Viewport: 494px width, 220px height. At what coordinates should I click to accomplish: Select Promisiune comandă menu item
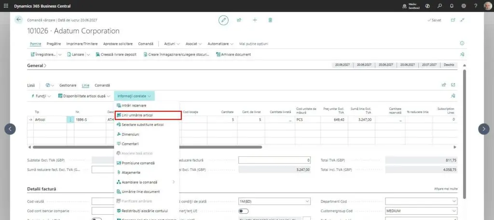pos(146,163)
